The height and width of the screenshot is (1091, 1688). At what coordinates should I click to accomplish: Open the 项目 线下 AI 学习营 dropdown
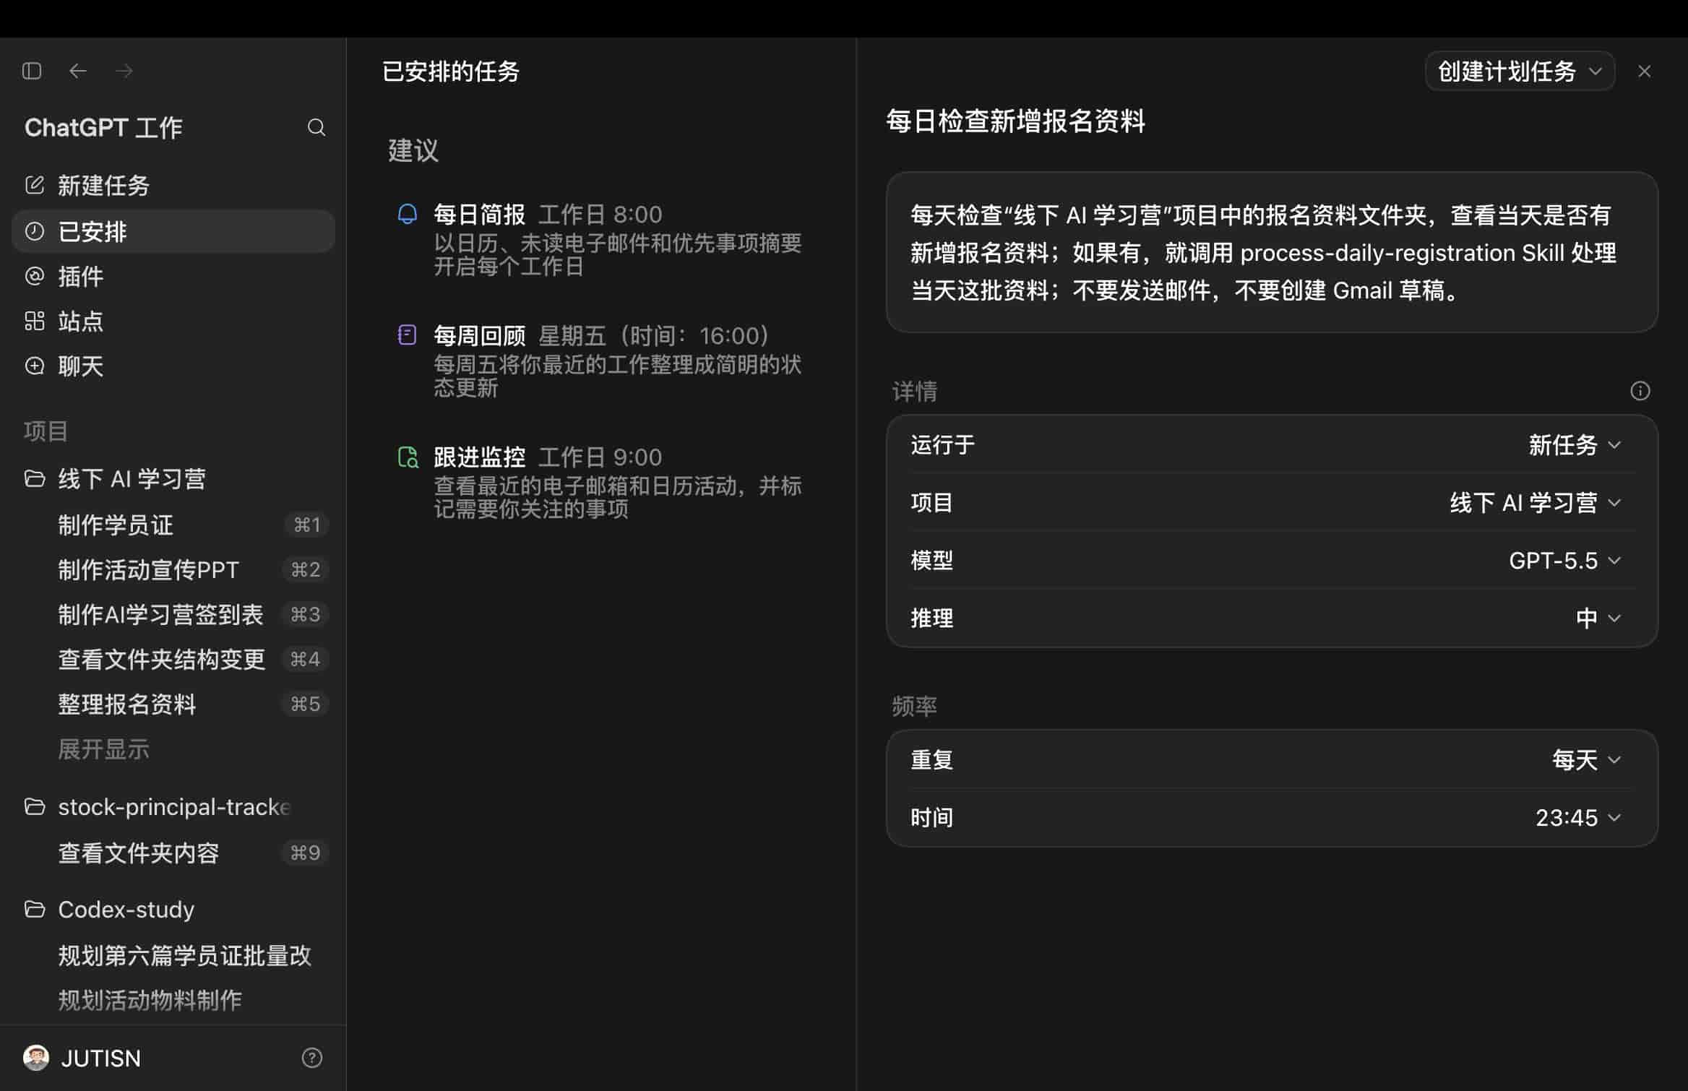pyautogui.click(x=1536, y=502)
